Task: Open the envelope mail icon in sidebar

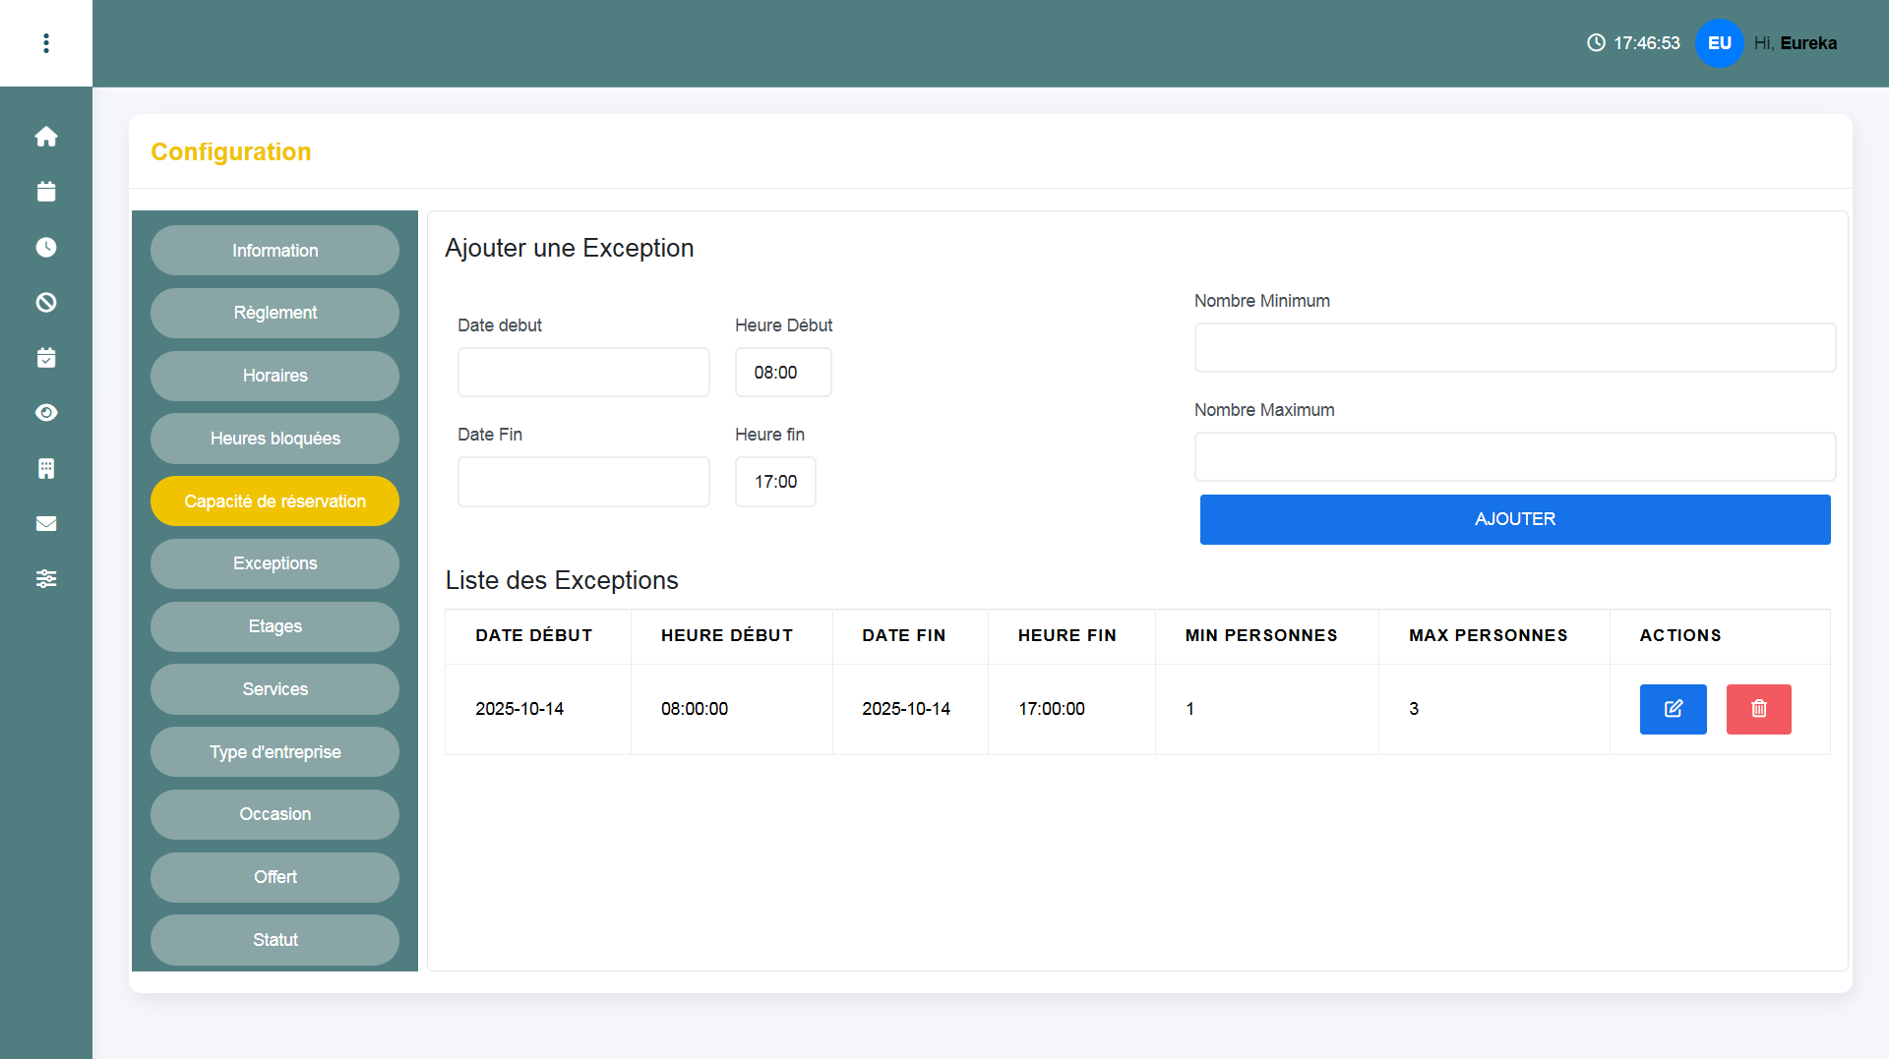Action: coord(46,523)
